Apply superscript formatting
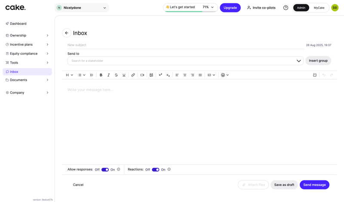Image resolution: width=344 pixels, height=202 pixels. (160, 75)
